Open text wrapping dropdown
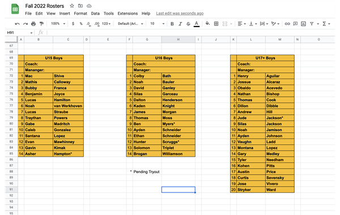340x215 pixels. [x=264, y=24]
